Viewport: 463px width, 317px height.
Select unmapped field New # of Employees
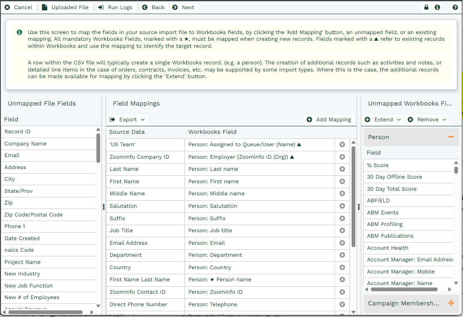48,297
